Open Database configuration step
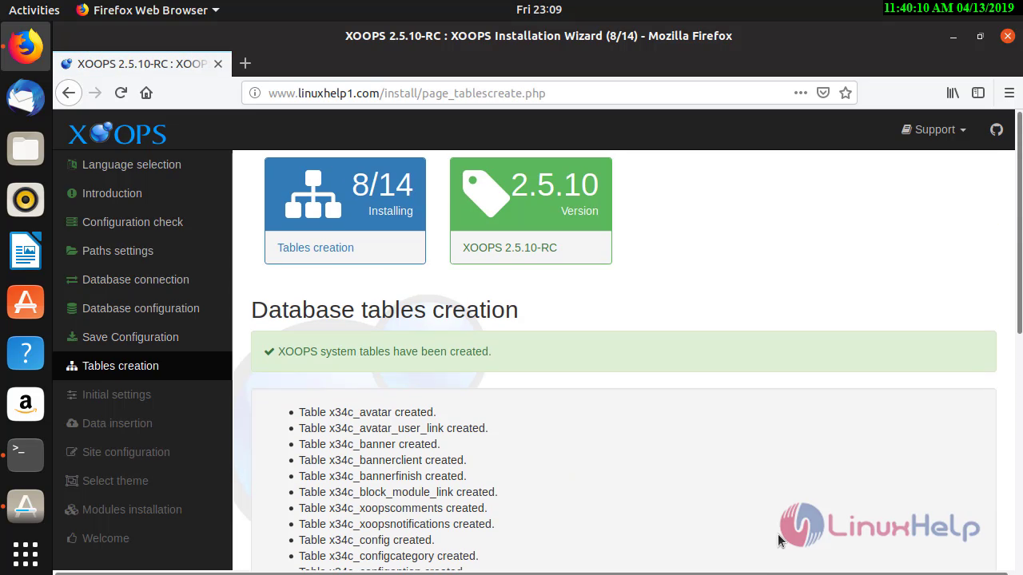 coord(142,308)
